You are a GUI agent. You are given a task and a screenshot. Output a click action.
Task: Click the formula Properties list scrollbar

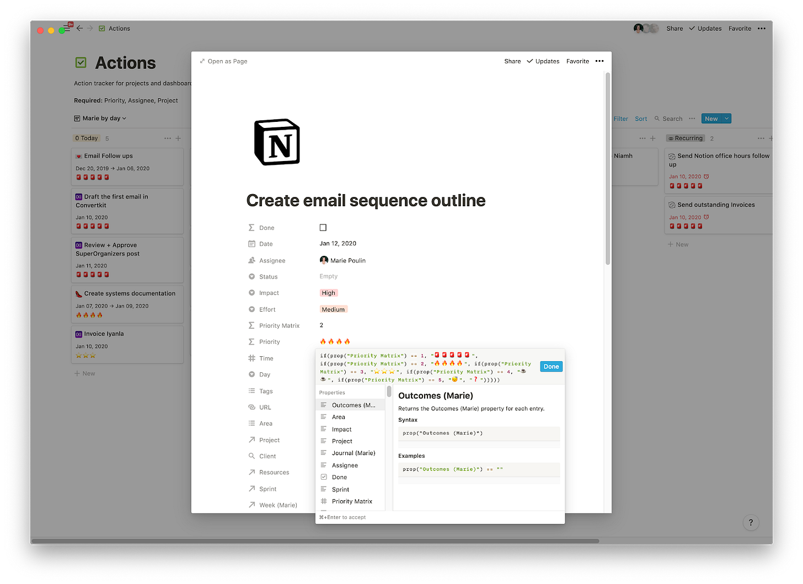[389, 392]
